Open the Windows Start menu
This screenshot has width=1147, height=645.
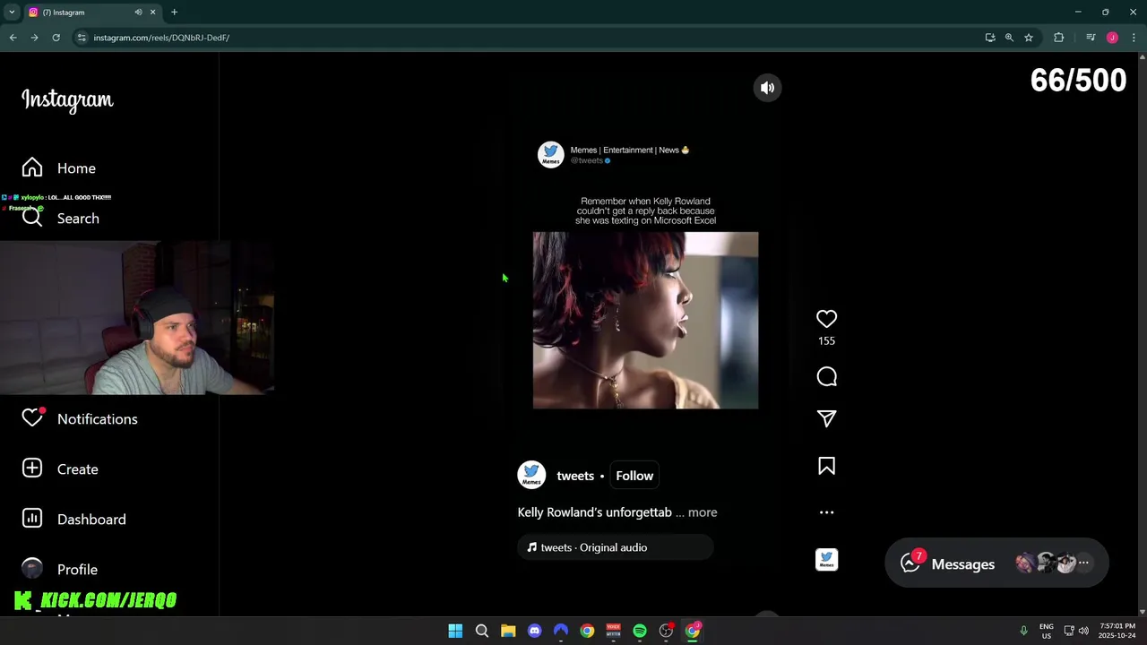pyautogui.click(x=455, y=631)
